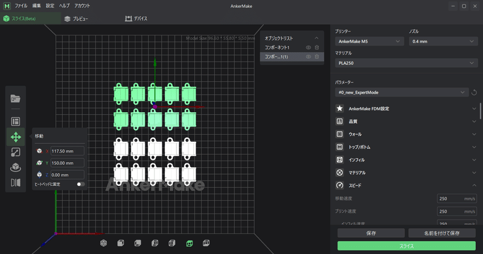Image resolution: width=483 pixels, height=254 pixels.
Task: Reset parameters with the circular arrow icon
Action: pos(474,92)
